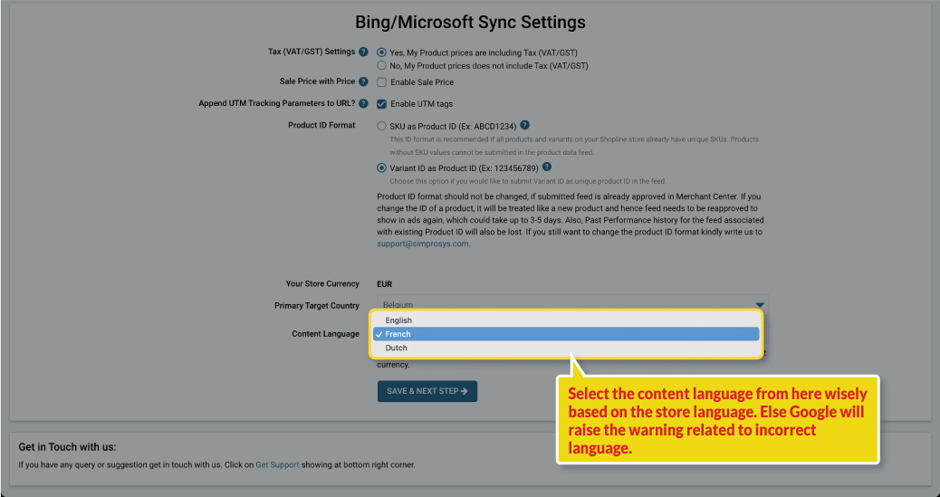Click the Primary Target Country label
Screen dimensions: 940x497
pos(317,306)
